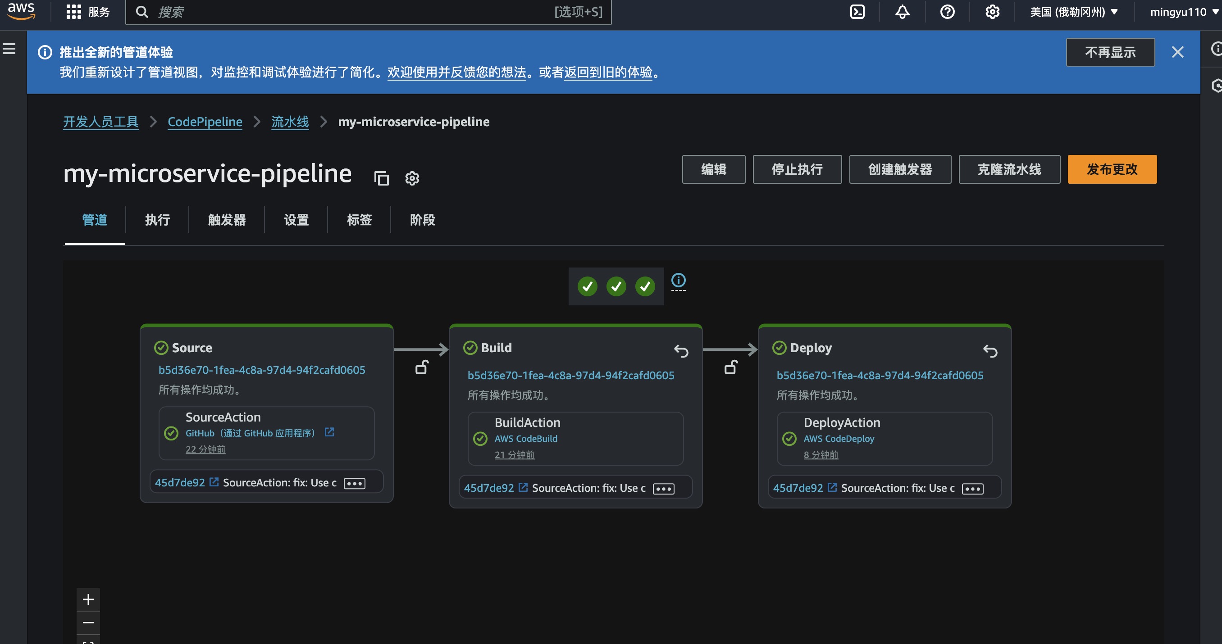Open console settings gear in top bar
The width and height of the screenshot is (1222, 644).
click(x=992, y=12)
